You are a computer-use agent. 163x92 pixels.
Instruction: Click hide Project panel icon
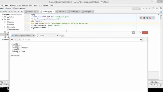pos(22,11)
